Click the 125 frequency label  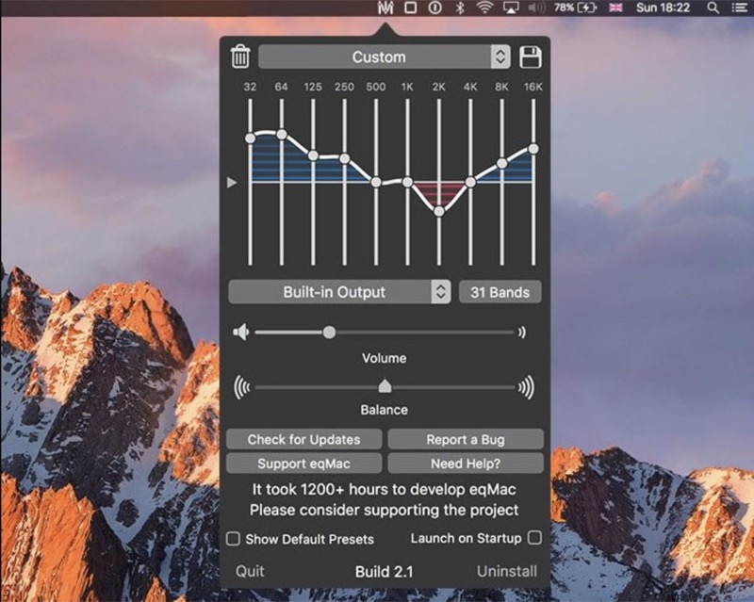[313, 87]
